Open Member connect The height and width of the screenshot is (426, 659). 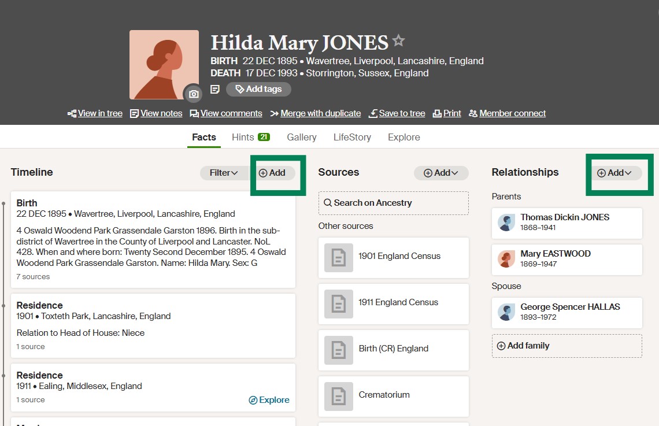coord(507,113)
